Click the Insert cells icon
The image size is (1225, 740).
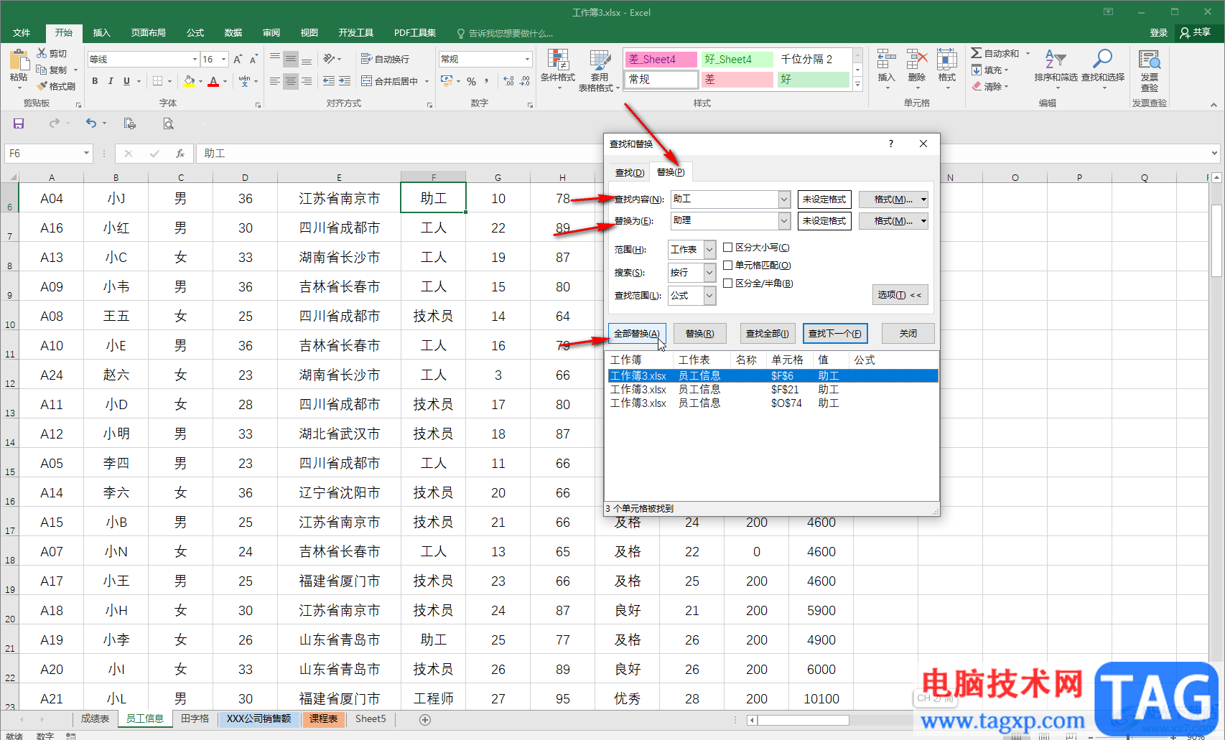pyautogui.click(x=887, y=60)
